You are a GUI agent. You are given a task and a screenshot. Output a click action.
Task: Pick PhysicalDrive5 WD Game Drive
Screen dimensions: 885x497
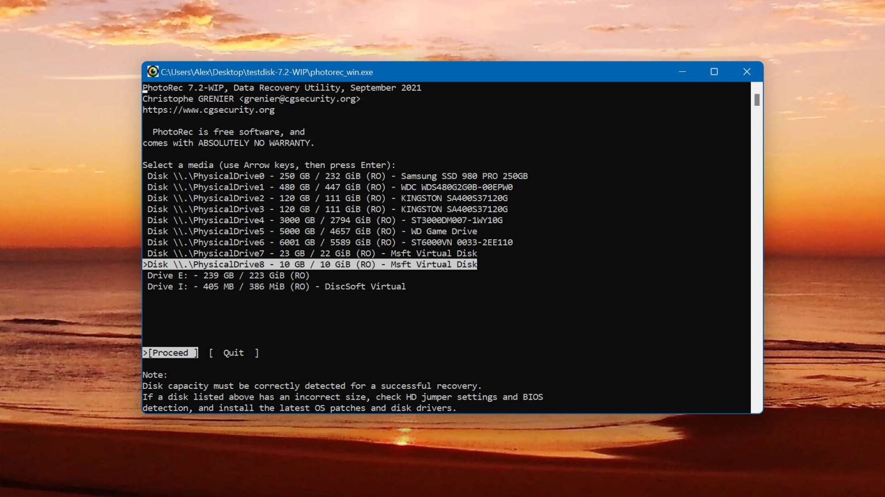click(x=312, y=231)
